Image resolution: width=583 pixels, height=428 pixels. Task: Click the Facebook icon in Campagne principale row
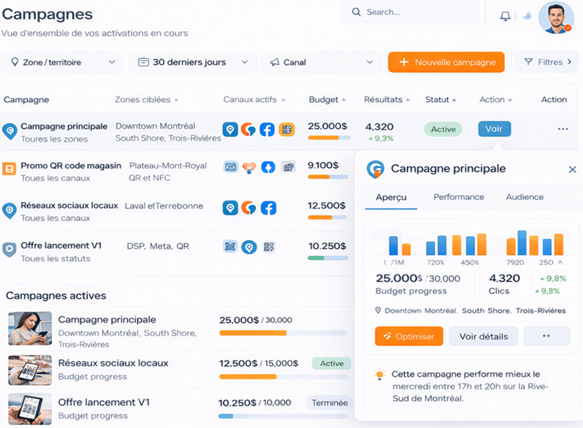click(267, 129)
